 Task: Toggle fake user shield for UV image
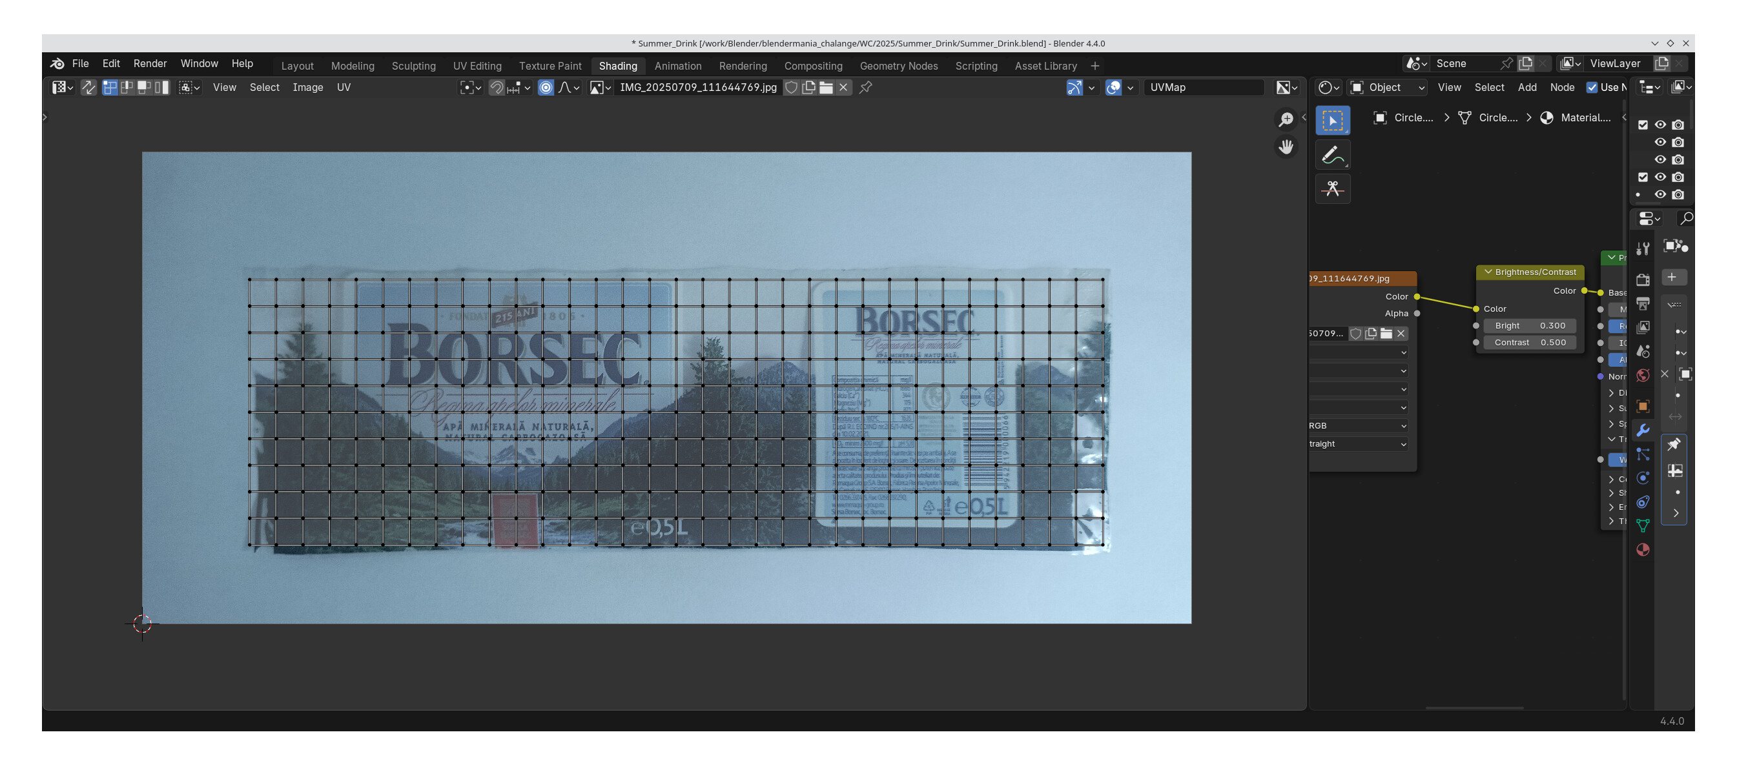point(792,87)
